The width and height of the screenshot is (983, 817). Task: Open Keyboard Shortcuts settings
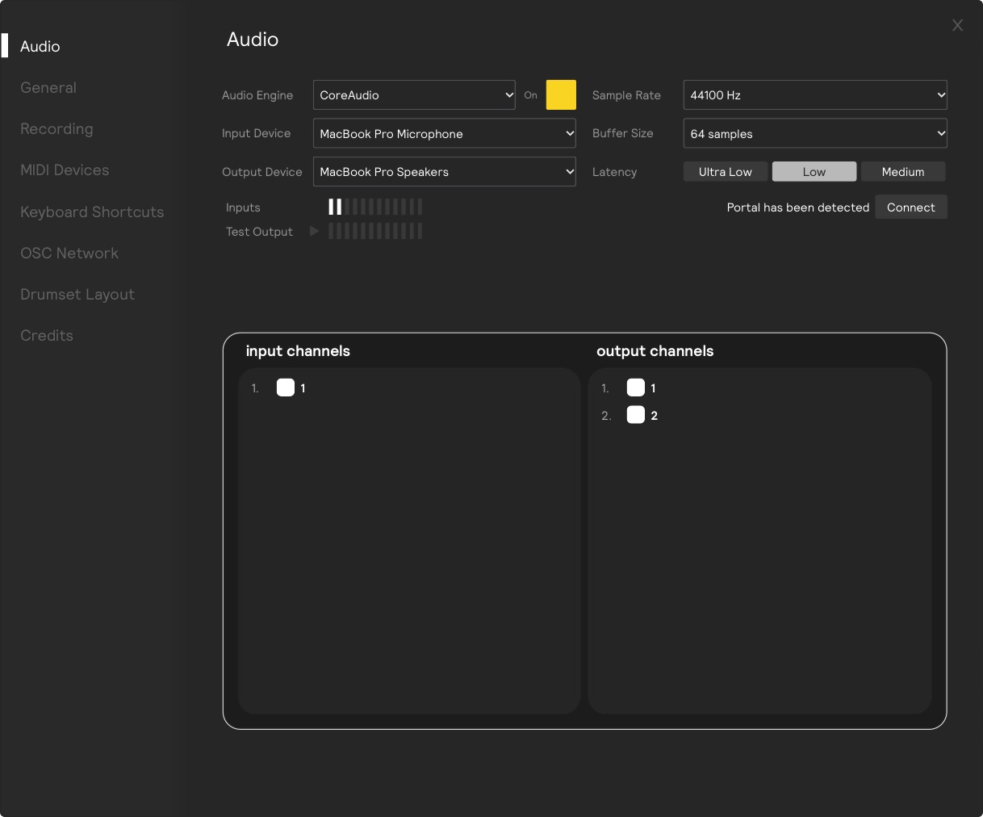tap(92, 212)
